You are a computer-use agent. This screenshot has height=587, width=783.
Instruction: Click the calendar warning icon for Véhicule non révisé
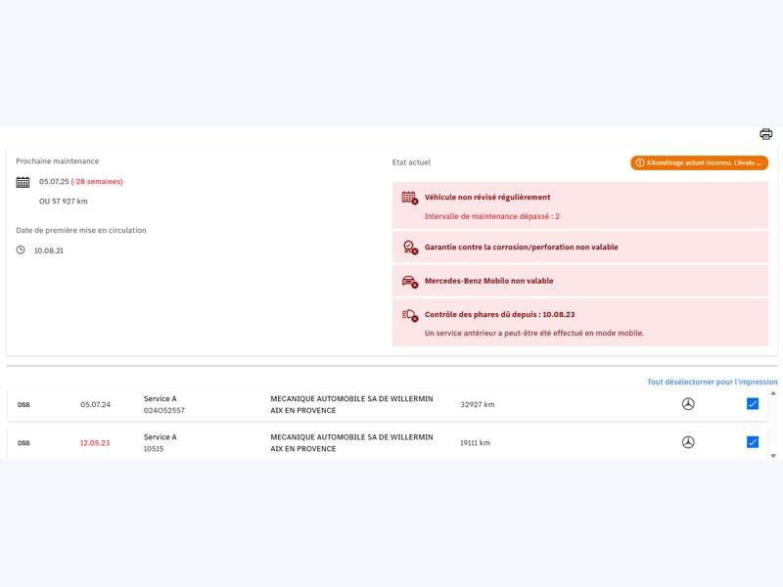[409, 198]
